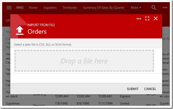This screenshot has width=173, height=109.
Task: Click the 8/6/1996 date cell
Action: 83,103
